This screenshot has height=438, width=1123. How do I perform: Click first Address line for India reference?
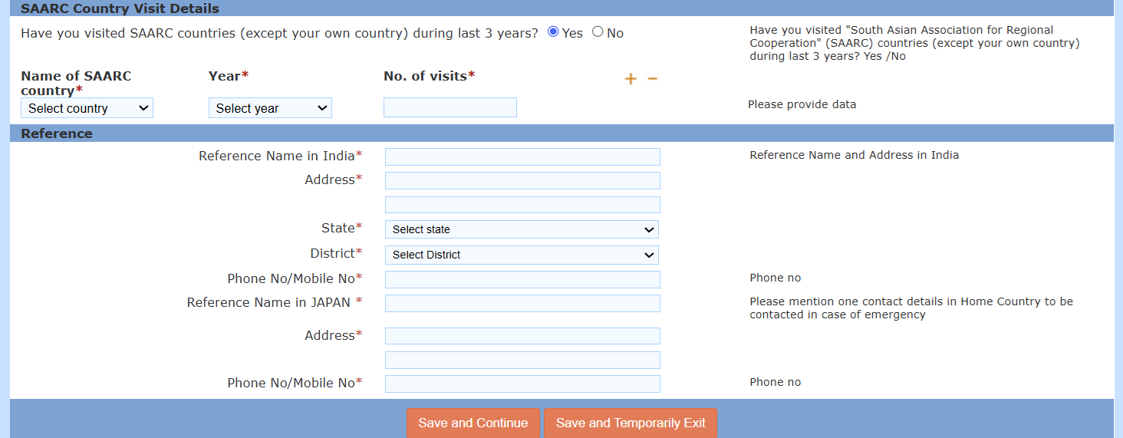tap(522, 181)
